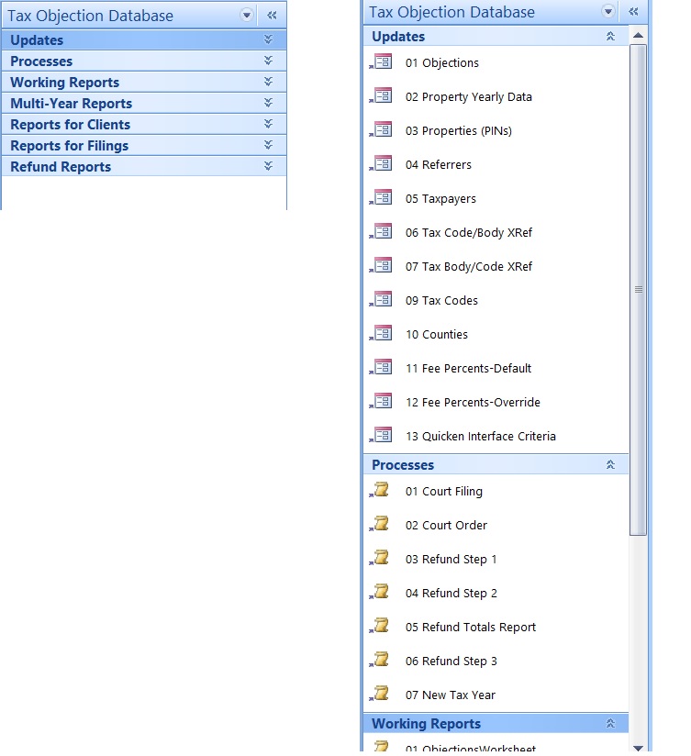
Task: Run 05 Refund Totals Report
Action: [x=470, y=627]
